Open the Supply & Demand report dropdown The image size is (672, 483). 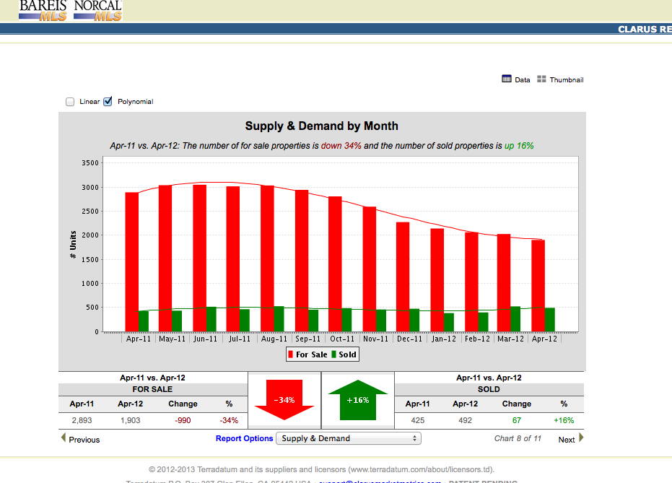[349, 438]
